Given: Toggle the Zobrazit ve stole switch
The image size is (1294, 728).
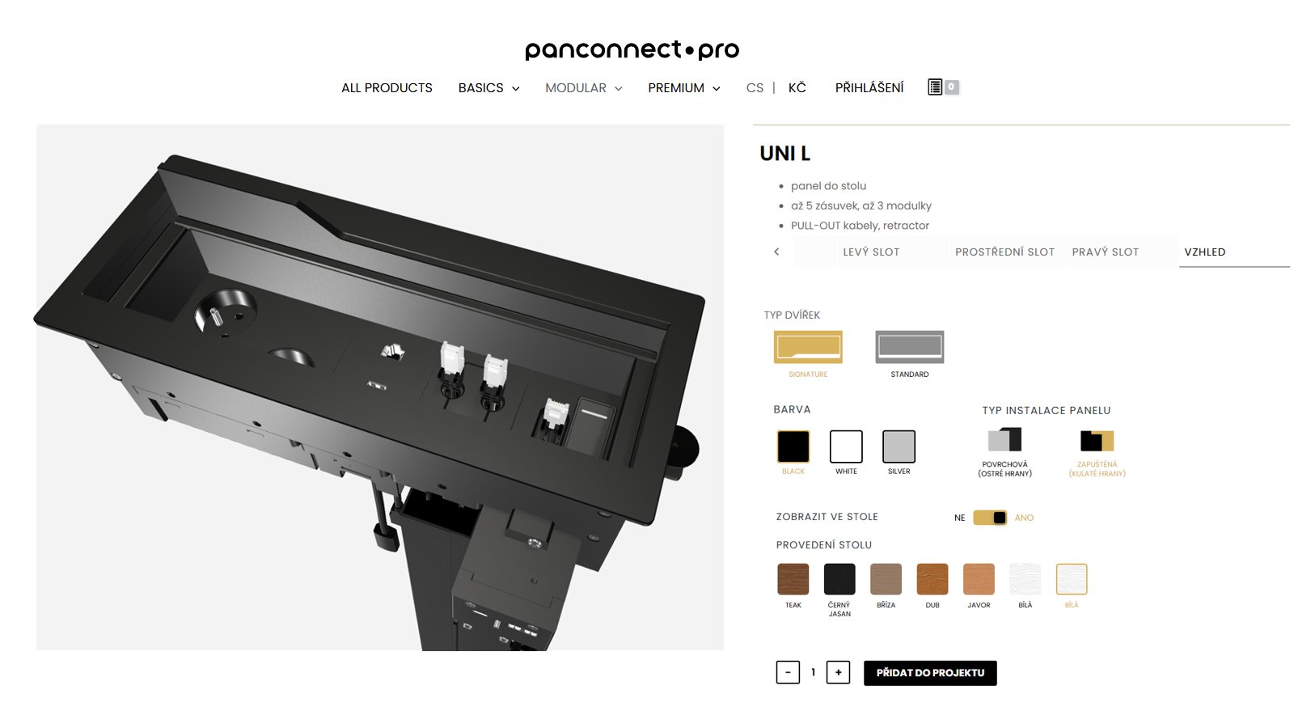Looking at the screenshot, I should coord(990,518).
